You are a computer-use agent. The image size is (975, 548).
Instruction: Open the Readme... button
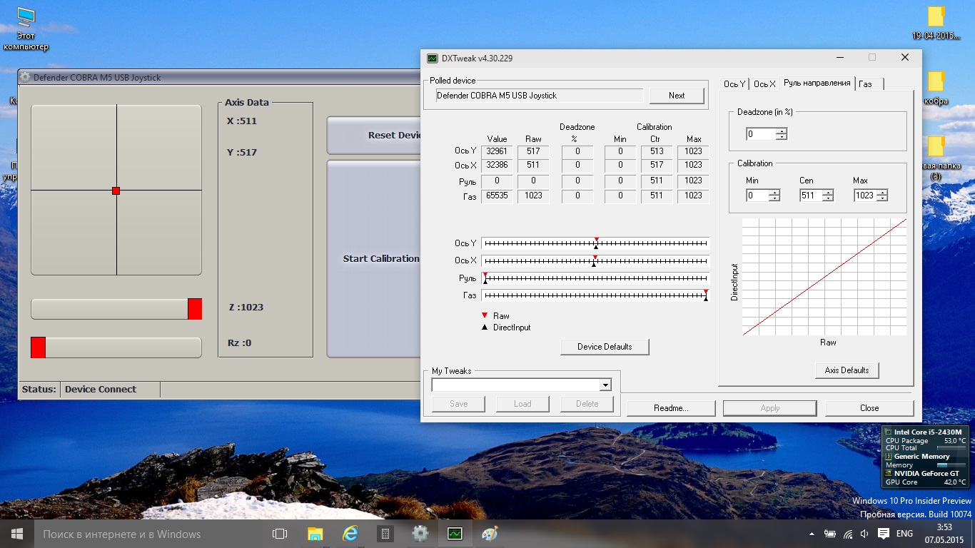[x=671, y=408]
